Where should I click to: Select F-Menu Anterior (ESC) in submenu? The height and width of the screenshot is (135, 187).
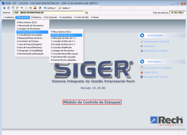click(x=66, y=32)
